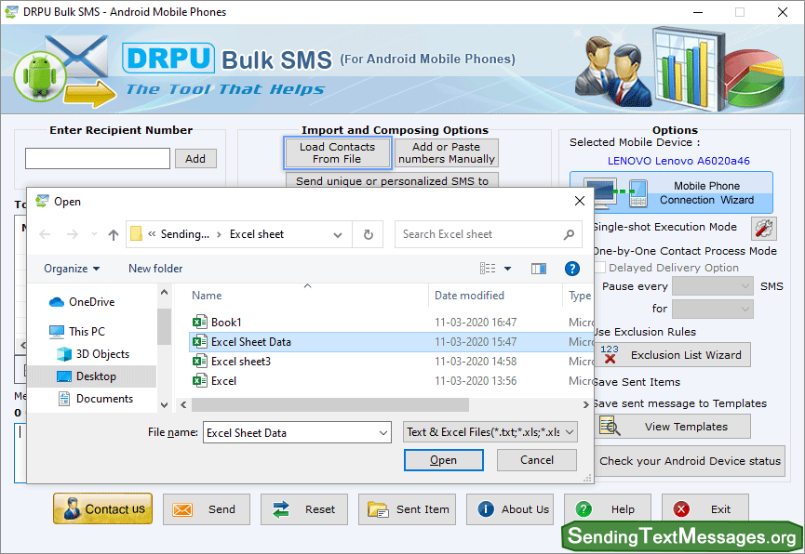Click the navigation pane scroll up arrow
Image resolution: width=805 pixels, height=554 pixels.
(165, 293)
